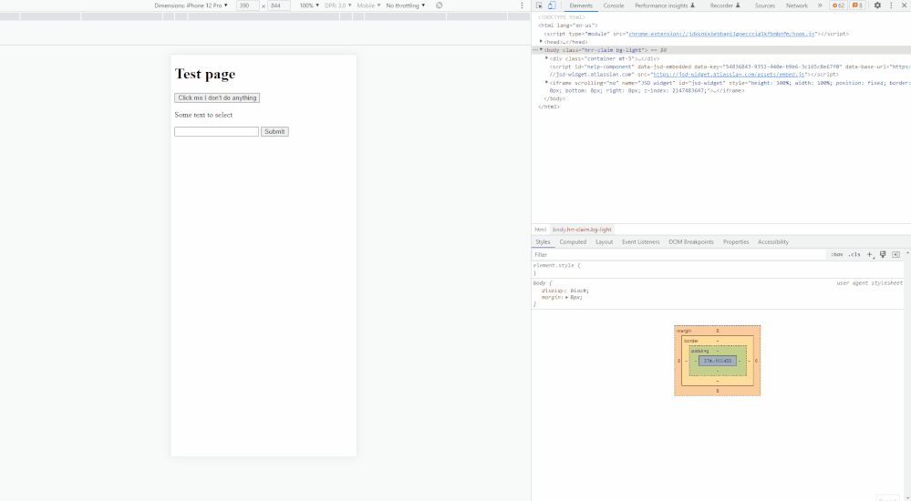911x501 pixels.
Task: Click the 'Test page' heading
Action: (x=205, y=74)
